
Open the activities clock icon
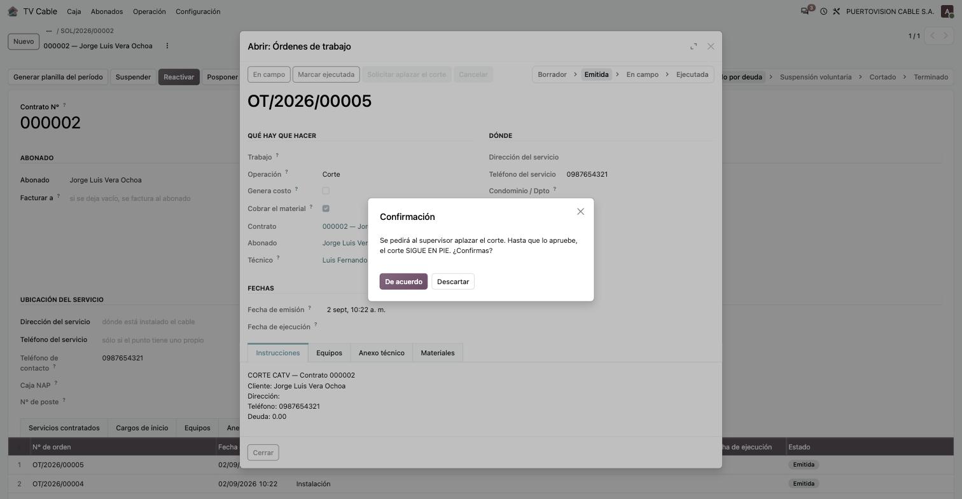point(823,11)
